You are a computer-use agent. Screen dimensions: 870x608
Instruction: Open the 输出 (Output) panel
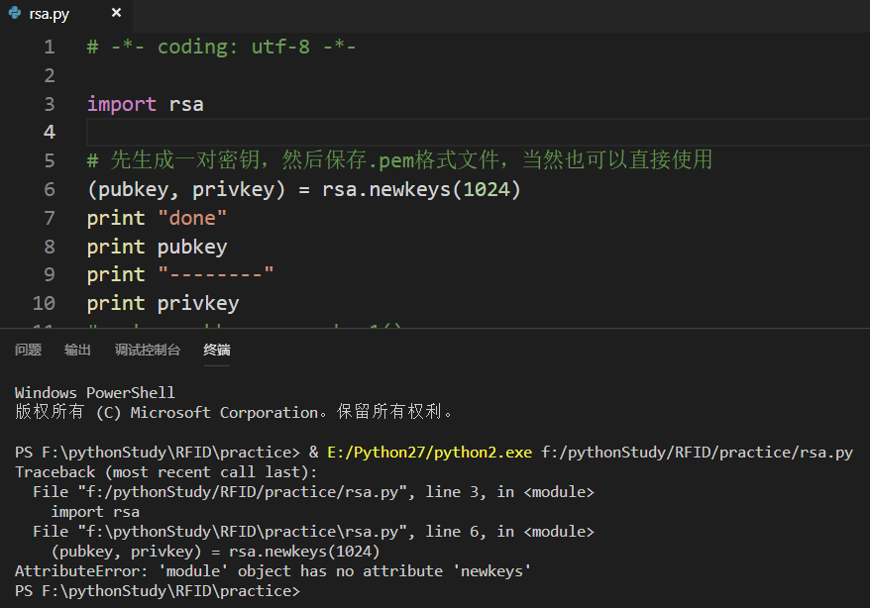coord(79,350)
